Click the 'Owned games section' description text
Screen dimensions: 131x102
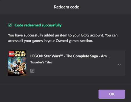(74, 41)
